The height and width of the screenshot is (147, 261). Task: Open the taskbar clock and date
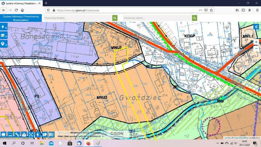[245, 143]
